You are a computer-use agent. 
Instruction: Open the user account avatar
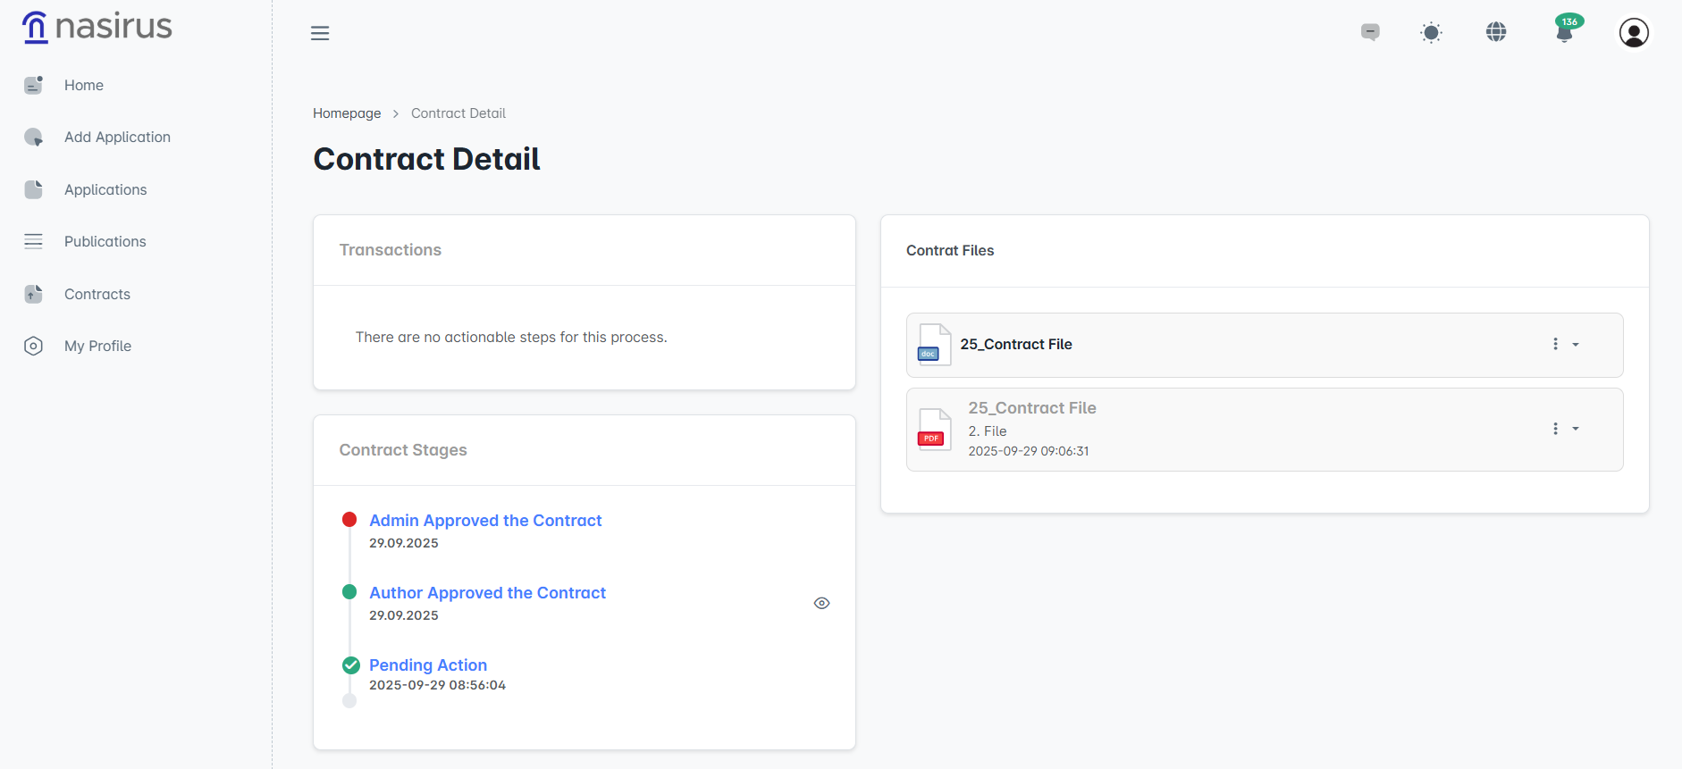click(x=1634, y=33)
